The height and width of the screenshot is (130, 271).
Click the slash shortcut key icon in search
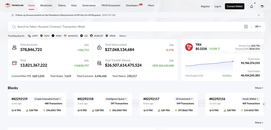click(246, 27)
